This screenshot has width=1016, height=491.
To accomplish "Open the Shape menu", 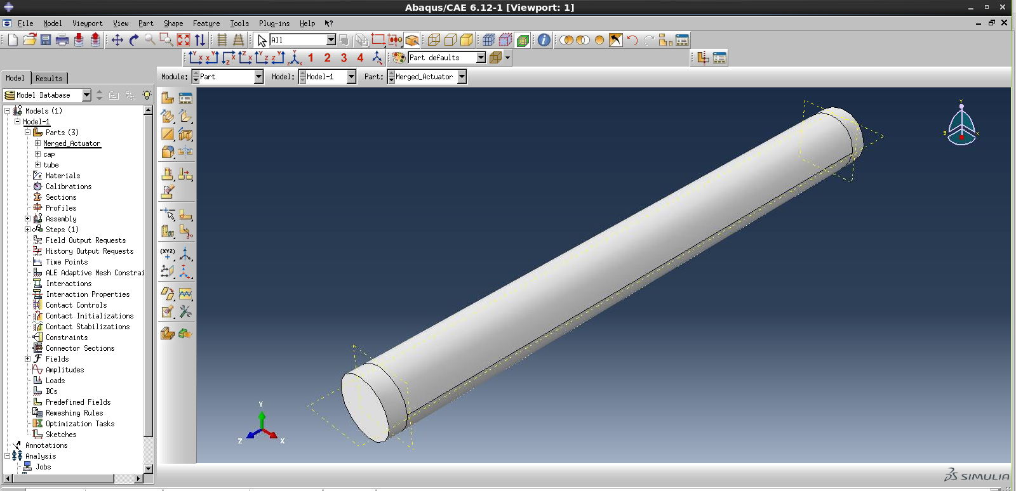I will (x=173, y=23).
